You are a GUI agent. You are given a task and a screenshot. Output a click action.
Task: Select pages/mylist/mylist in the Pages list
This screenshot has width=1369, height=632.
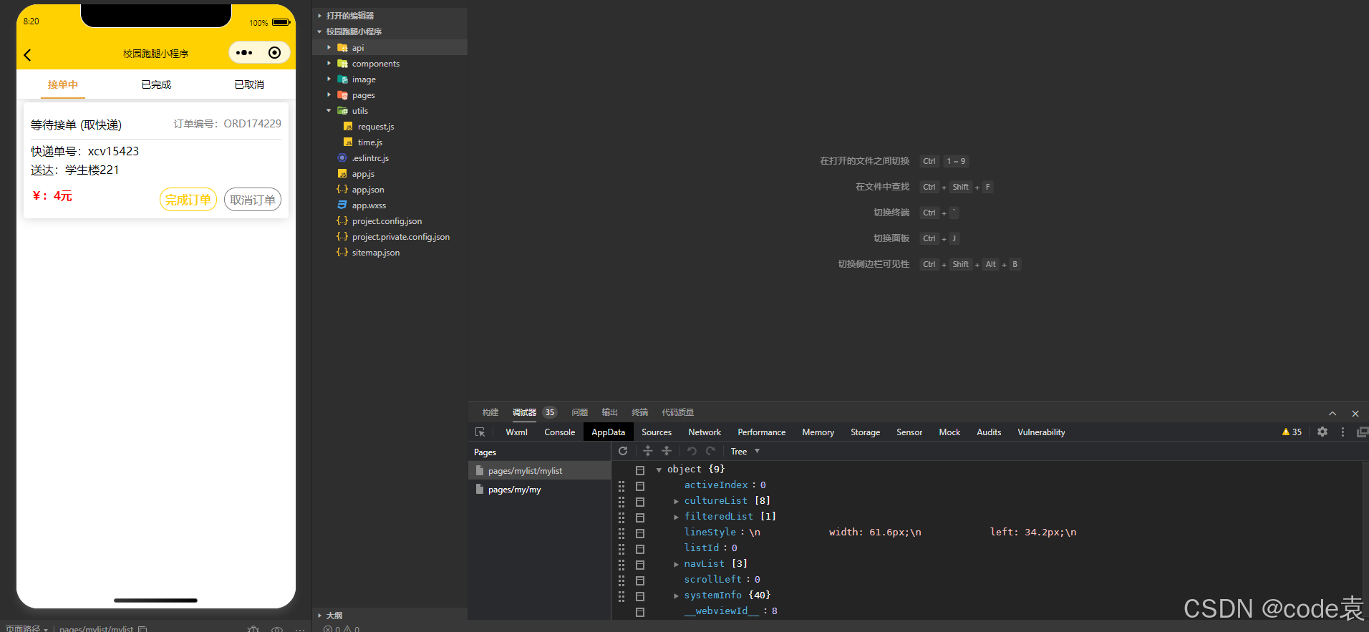click(539, 471)
